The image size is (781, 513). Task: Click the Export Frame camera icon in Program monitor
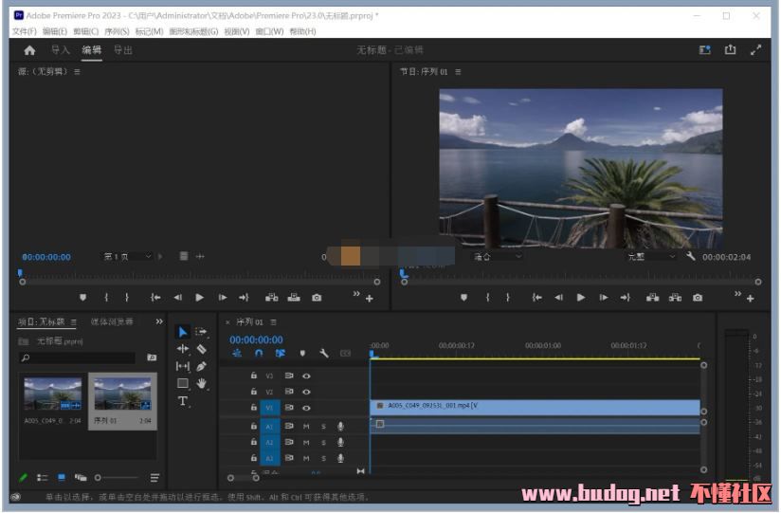click(x=698, y=298)
